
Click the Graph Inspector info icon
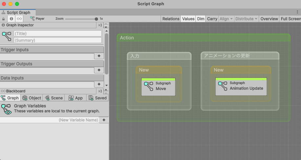(3, 25)
